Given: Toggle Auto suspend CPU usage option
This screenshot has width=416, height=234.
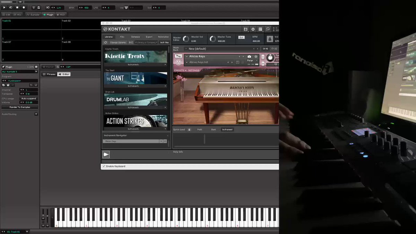Looking at the screenshot, I should click(x=28, y=98).
